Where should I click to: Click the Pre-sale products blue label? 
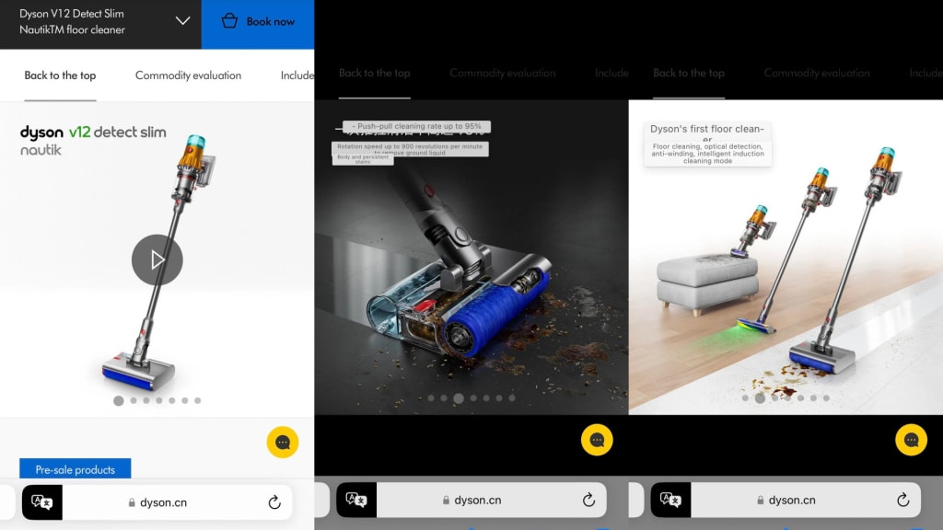(76, 469)
